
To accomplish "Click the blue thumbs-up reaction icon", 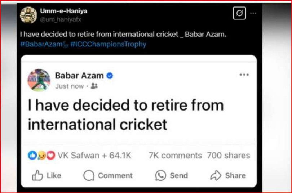I will point(32,156).
